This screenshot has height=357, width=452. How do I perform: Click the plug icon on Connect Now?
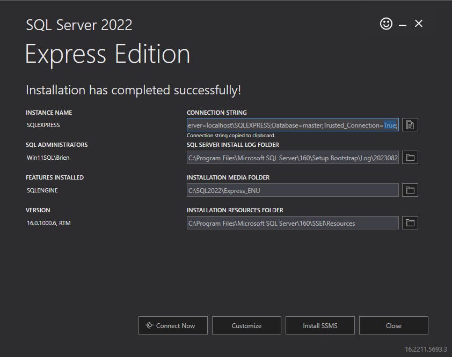click(151, 325)
